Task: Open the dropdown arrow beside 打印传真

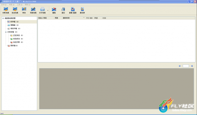Action: click(x=48, y=10)
